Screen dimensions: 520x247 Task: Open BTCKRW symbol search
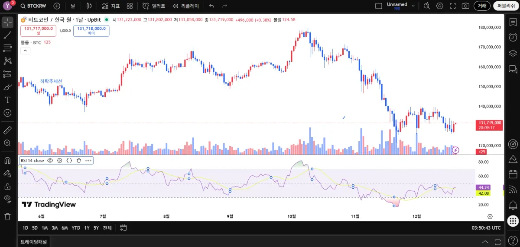click(x=33, y=6)
